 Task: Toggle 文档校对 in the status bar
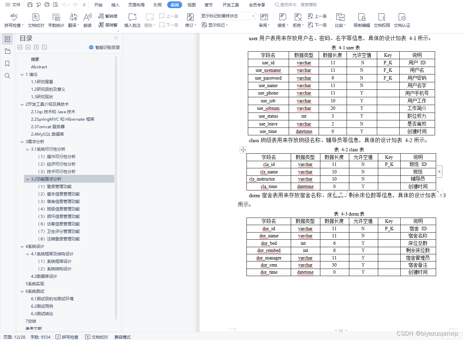[x=96, y=337]
